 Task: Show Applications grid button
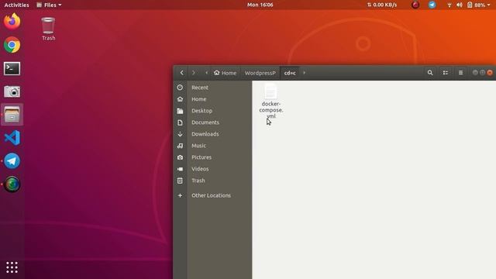pyautogui.click(x=12, y=267)
